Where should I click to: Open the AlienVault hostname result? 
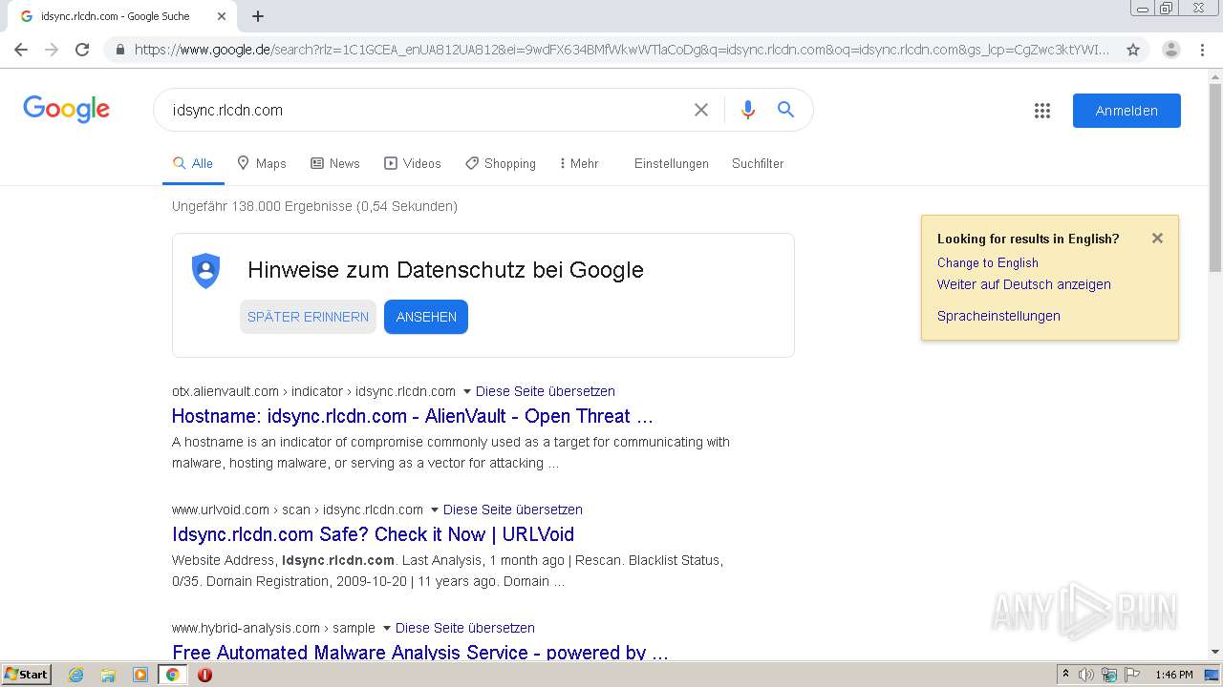[x=413, y=416]
